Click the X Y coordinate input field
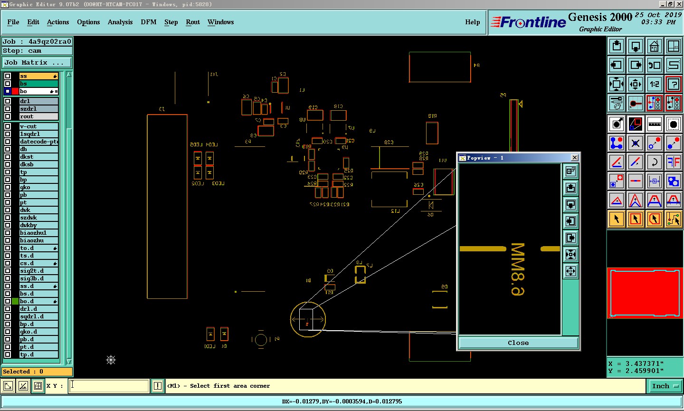The image size is (684, 411). point(109,386)
